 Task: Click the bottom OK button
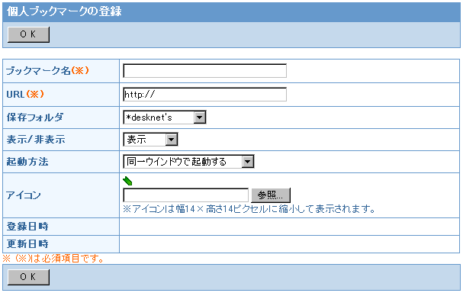click(x=28, y=277)
